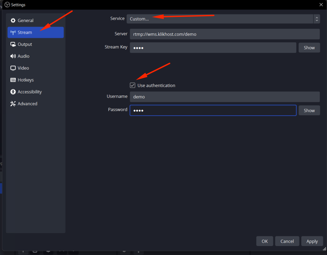
Task: Click into the Stream Key field
Action: (x=213, y=48)
